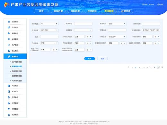This screenshot has height=125, width=167.
Task: Click the 取消 cancel button
Action: click(x=102, y=59)
